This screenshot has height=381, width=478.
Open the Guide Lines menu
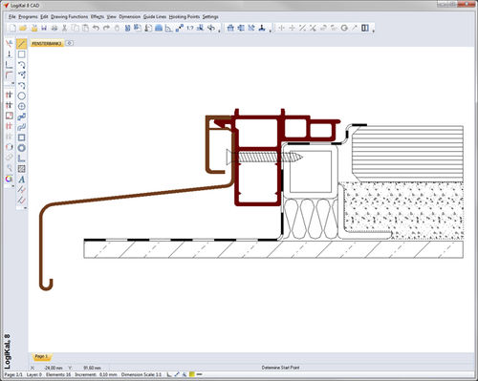point(155,16)
